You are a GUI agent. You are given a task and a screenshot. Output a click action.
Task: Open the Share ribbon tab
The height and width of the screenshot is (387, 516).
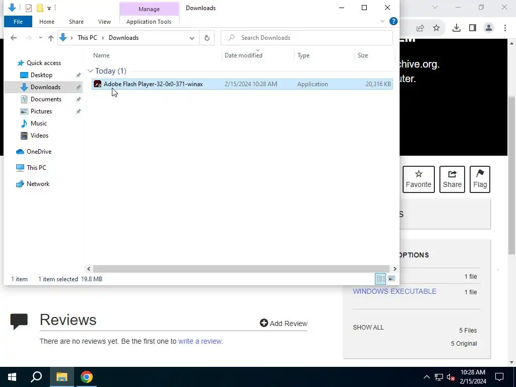coord(76,22)
